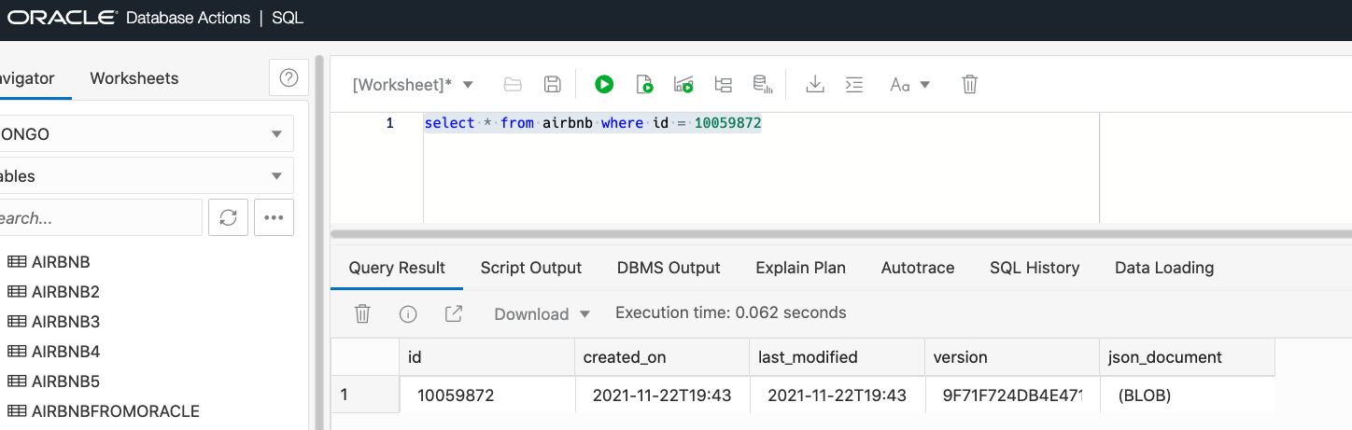
Task: Select the Script Output tab
Action: (531, 268)
